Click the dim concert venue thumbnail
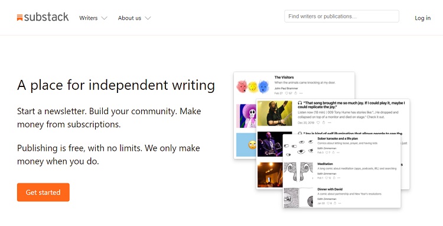The width and height of the screenshot is (443, 226). (x=270, y=175)
